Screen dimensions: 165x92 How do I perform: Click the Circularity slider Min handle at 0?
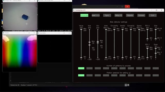(114, 57)
